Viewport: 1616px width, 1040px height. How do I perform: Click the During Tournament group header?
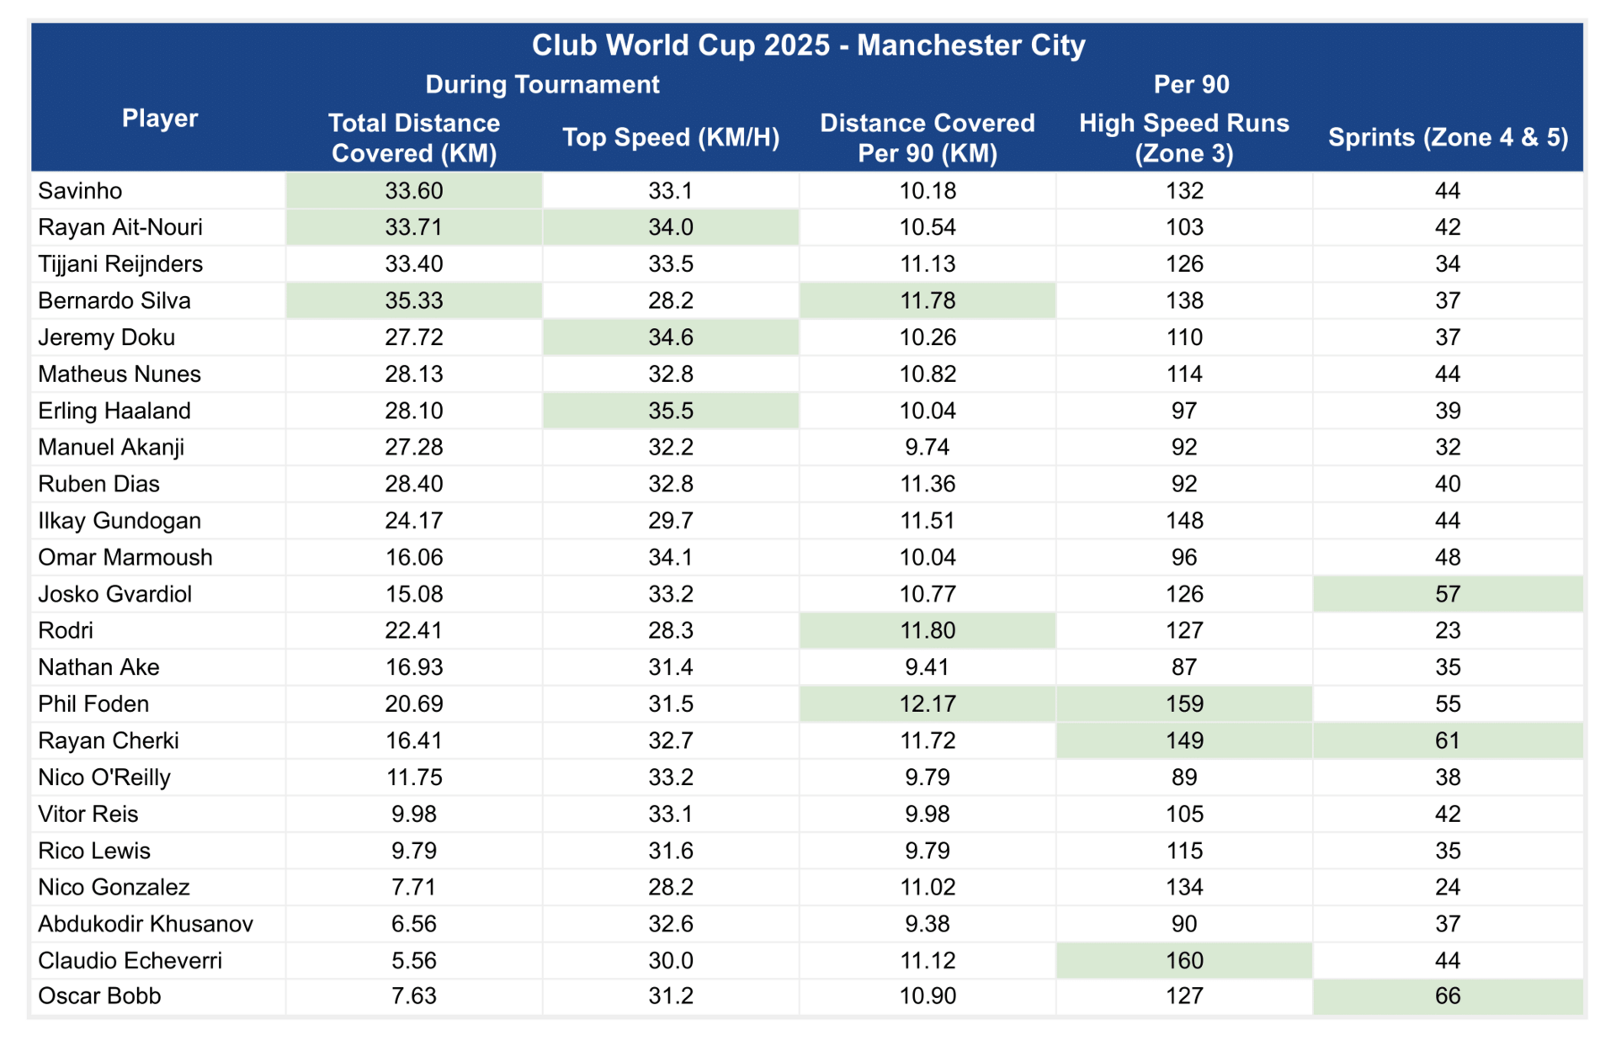tap(542, 85)
